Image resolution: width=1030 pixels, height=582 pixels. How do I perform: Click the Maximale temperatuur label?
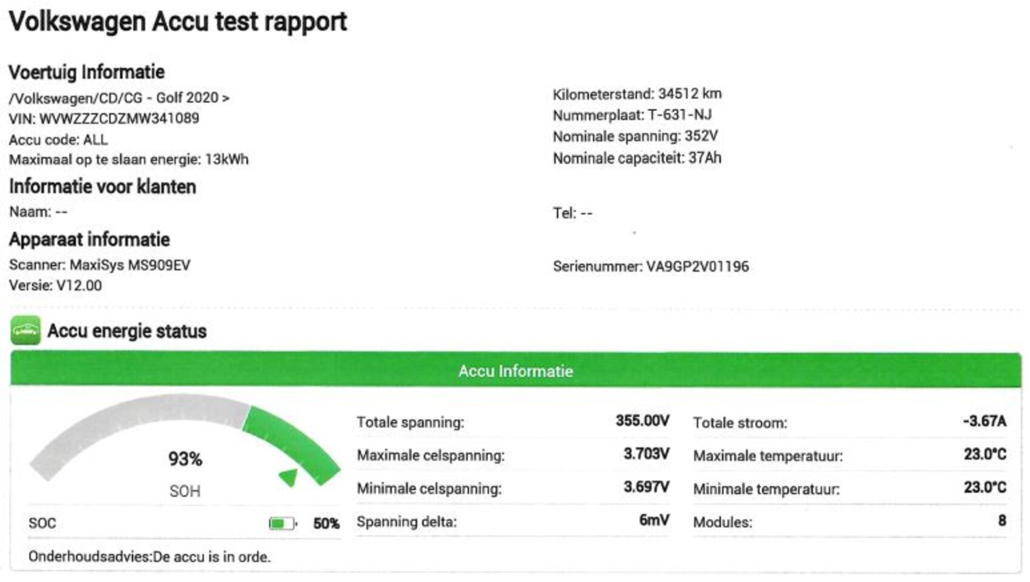click(768, 456)
